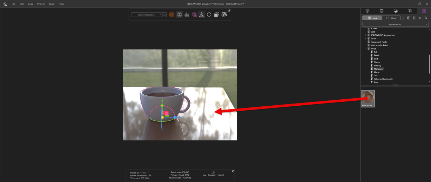Switch to the Appearances tab cylinder icon
This screenshot has height=182, width=431.
382,11
